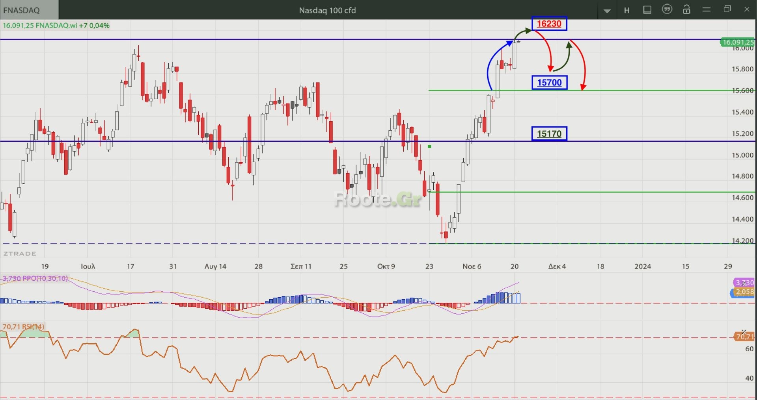Close the PPO indicator panel
This screenshot has width=757, height=400.
pyautogui.click(x=744, y=283)
